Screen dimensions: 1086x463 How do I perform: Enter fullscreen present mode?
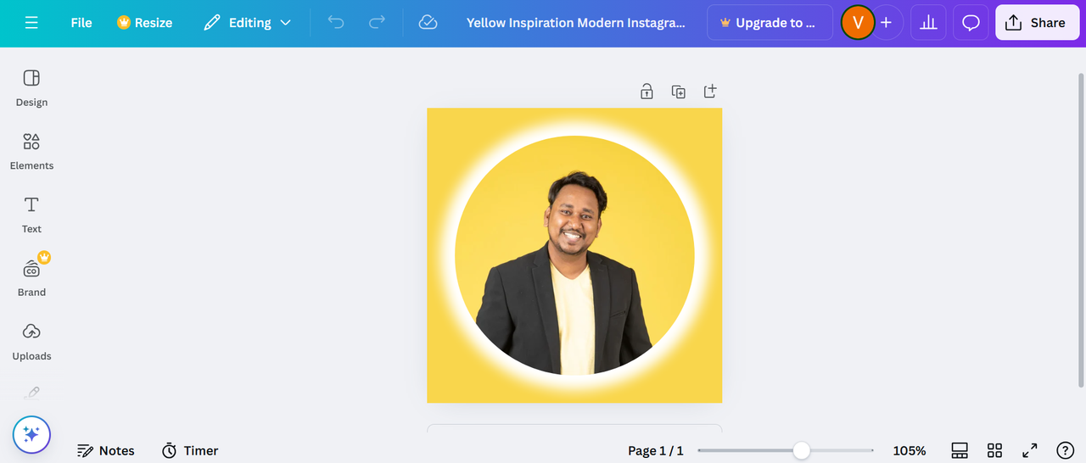1029,450
